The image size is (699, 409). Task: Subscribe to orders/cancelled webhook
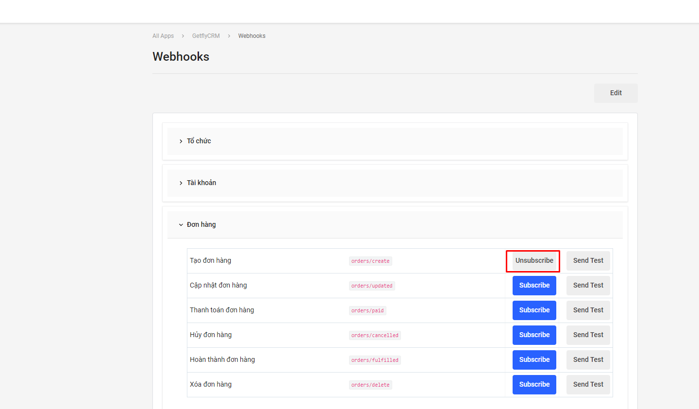point(534,335)
